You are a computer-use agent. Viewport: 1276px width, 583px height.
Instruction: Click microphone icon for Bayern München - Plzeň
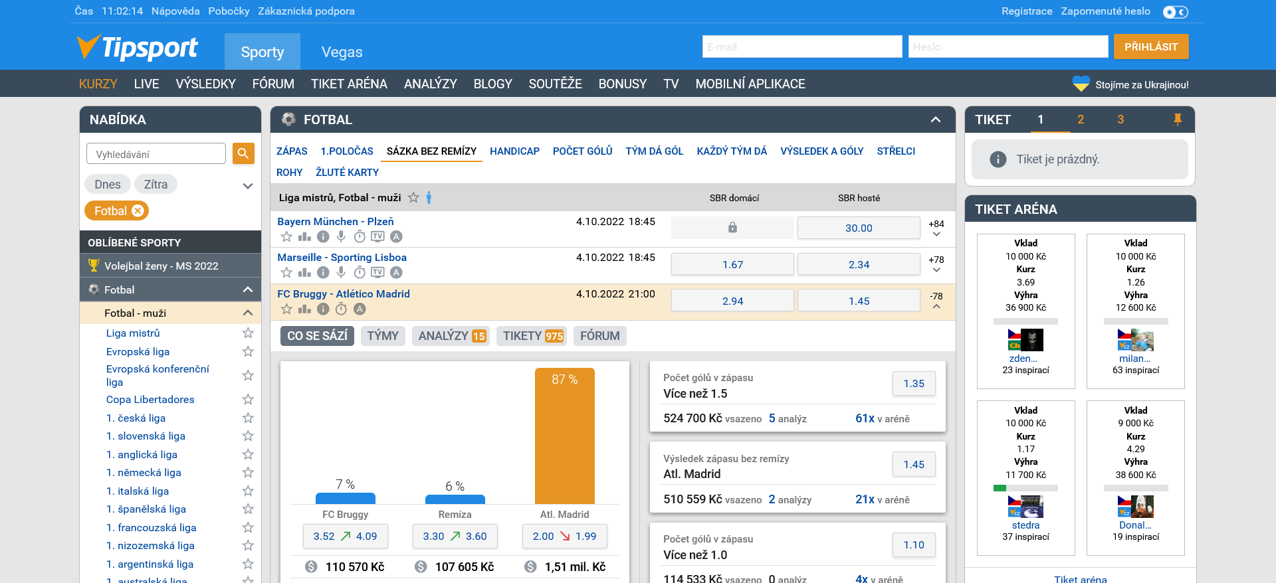tap(341, 236)
